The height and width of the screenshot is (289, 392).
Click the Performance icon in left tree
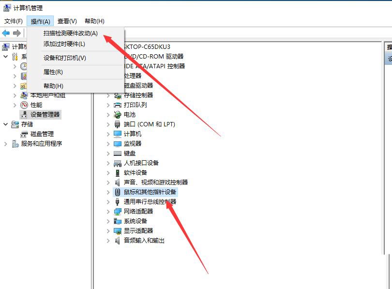point(24,105)
